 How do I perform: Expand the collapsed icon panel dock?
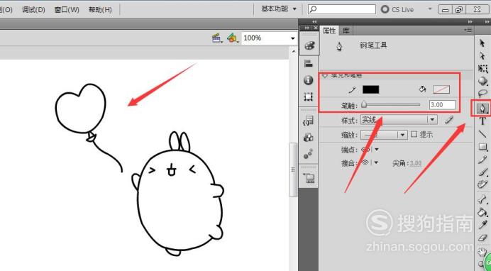tap(307, 28)
